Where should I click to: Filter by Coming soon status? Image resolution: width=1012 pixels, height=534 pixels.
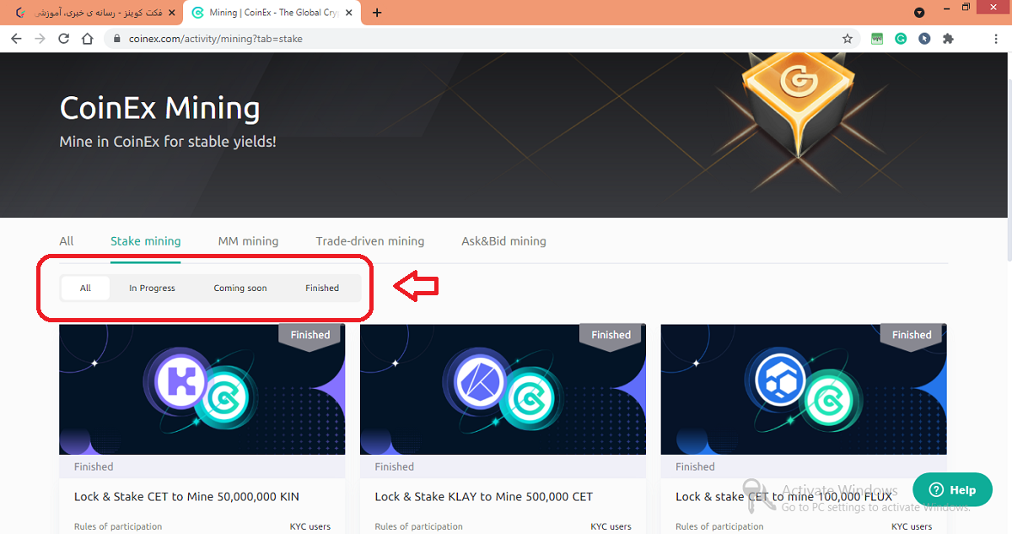[240, 288]
